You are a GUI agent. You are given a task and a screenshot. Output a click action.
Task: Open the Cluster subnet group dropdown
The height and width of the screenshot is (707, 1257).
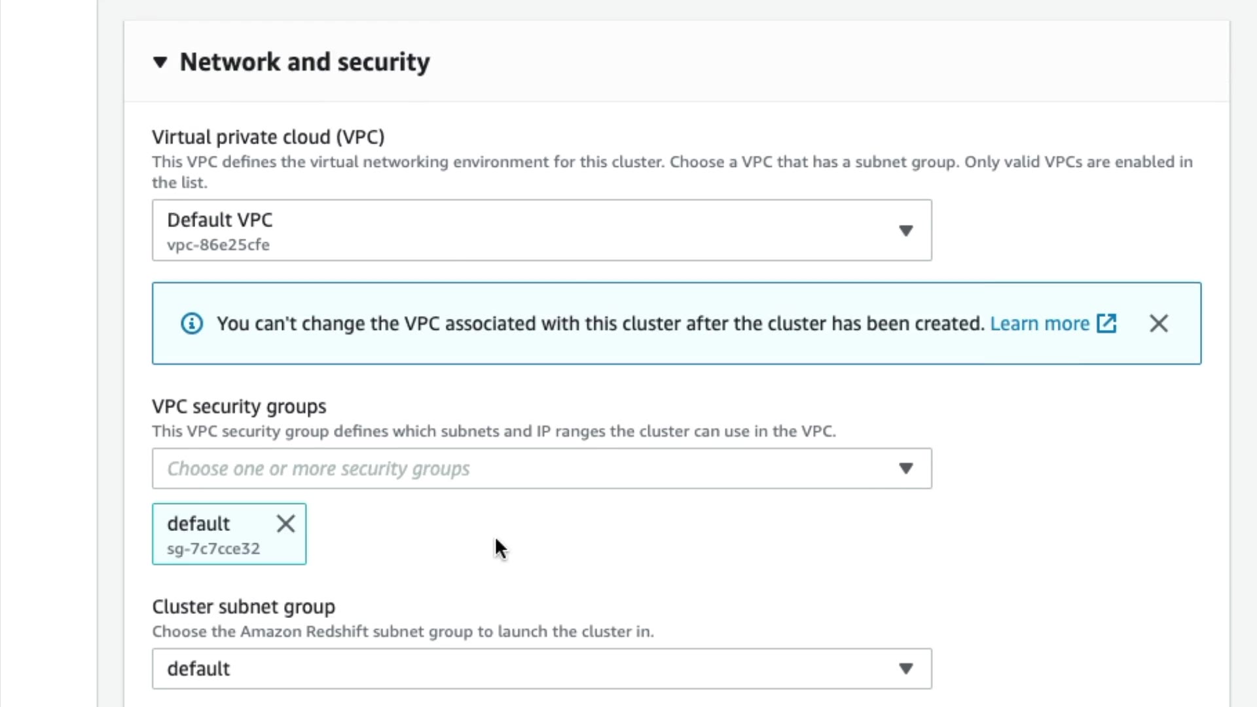(524, 668)
